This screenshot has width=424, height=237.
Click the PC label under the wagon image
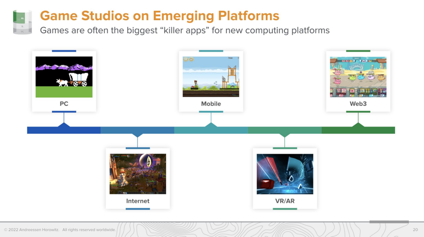coord(64,104)
